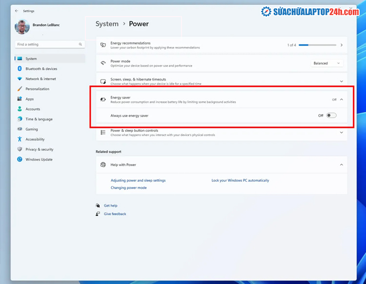The height and width of the screenshot is (284, 366).
Task: Click the Get help link
Action: click(111, 205)
